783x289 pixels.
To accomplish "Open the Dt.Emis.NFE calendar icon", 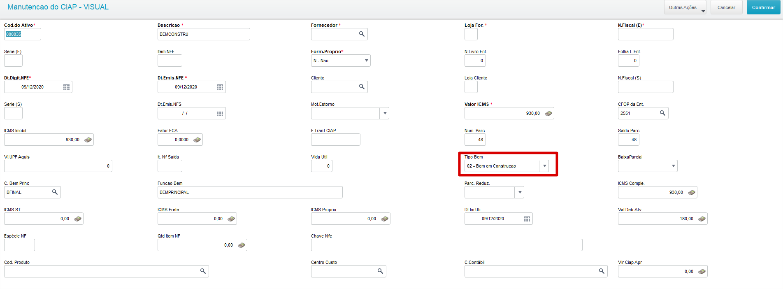I will (x=220, y=87).
